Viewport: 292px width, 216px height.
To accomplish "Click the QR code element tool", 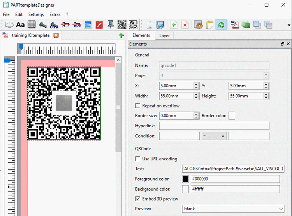I will 122,25.
